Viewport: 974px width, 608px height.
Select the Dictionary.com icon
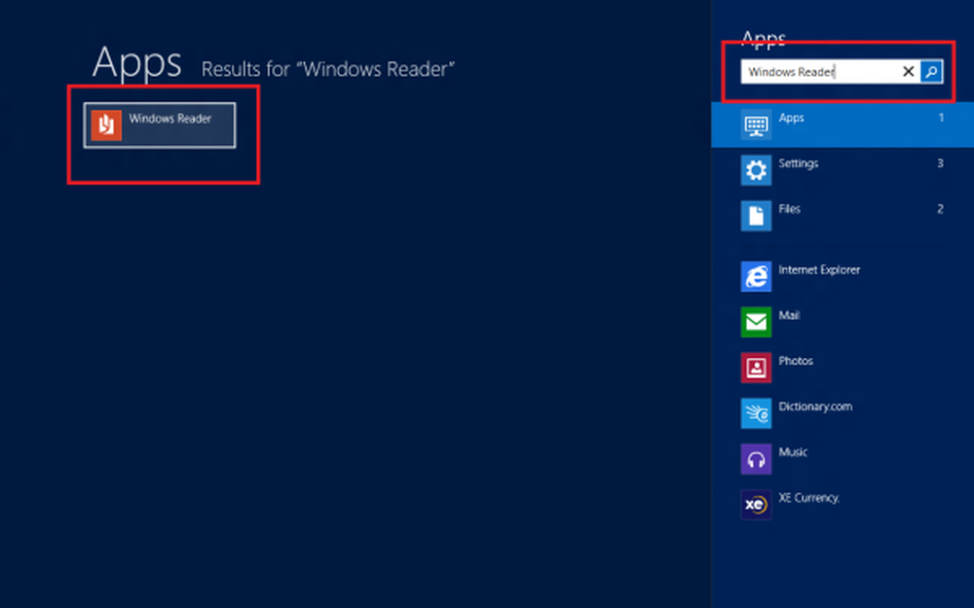[756, 413]
